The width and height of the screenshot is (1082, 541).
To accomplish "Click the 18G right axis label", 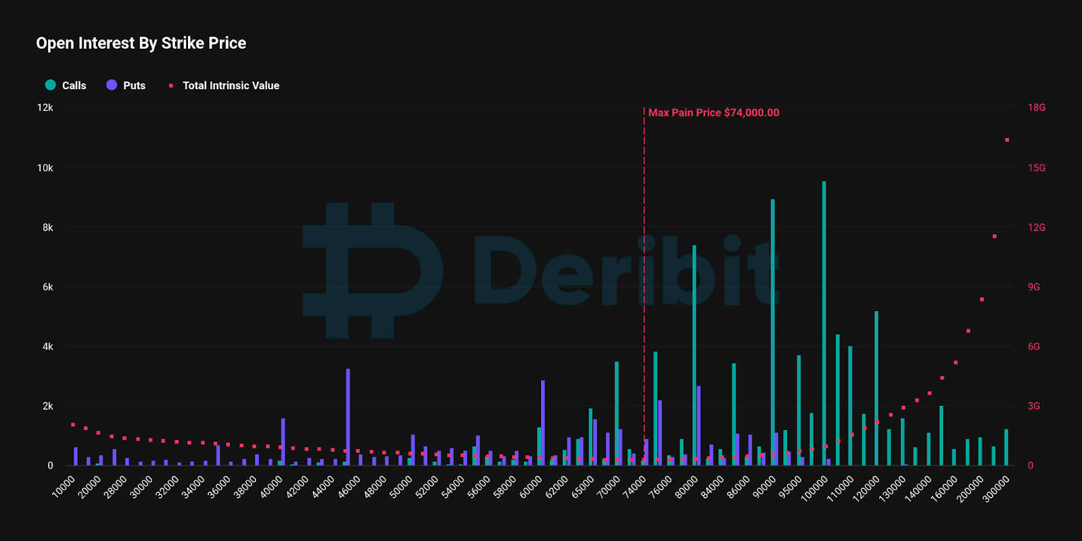I will click(x=1037, y=108).
